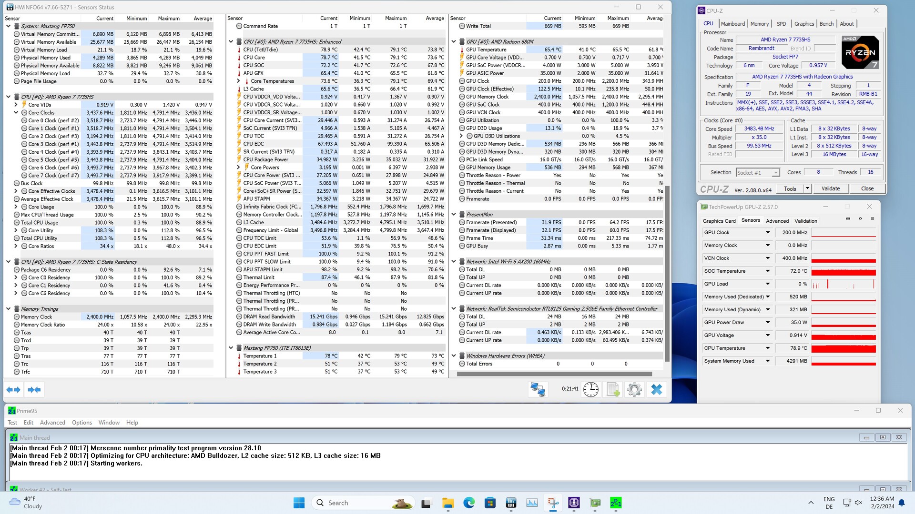Expand the Core VIDs tree node
The height and width of the screenshot is (514, 915).
[16, 105]
